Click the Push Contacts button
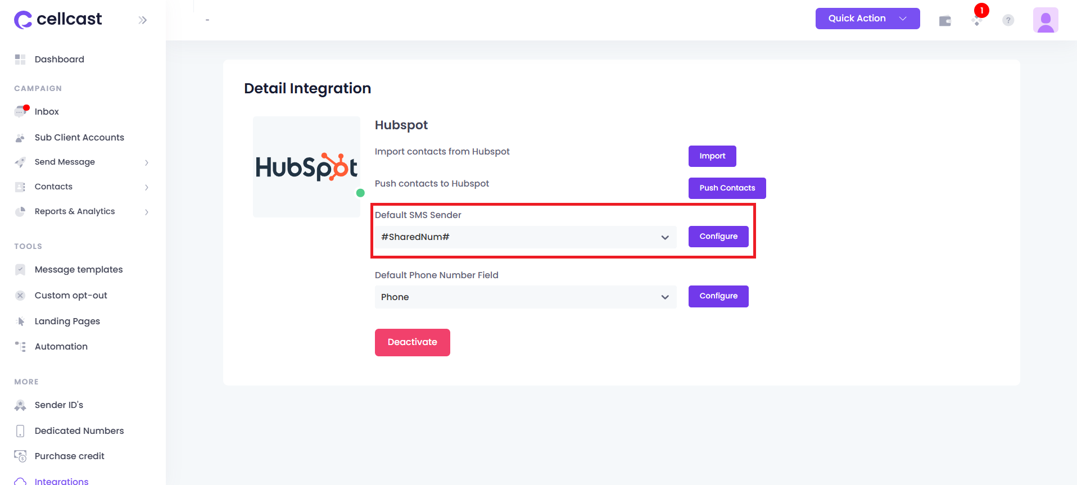 click(727, 188)
